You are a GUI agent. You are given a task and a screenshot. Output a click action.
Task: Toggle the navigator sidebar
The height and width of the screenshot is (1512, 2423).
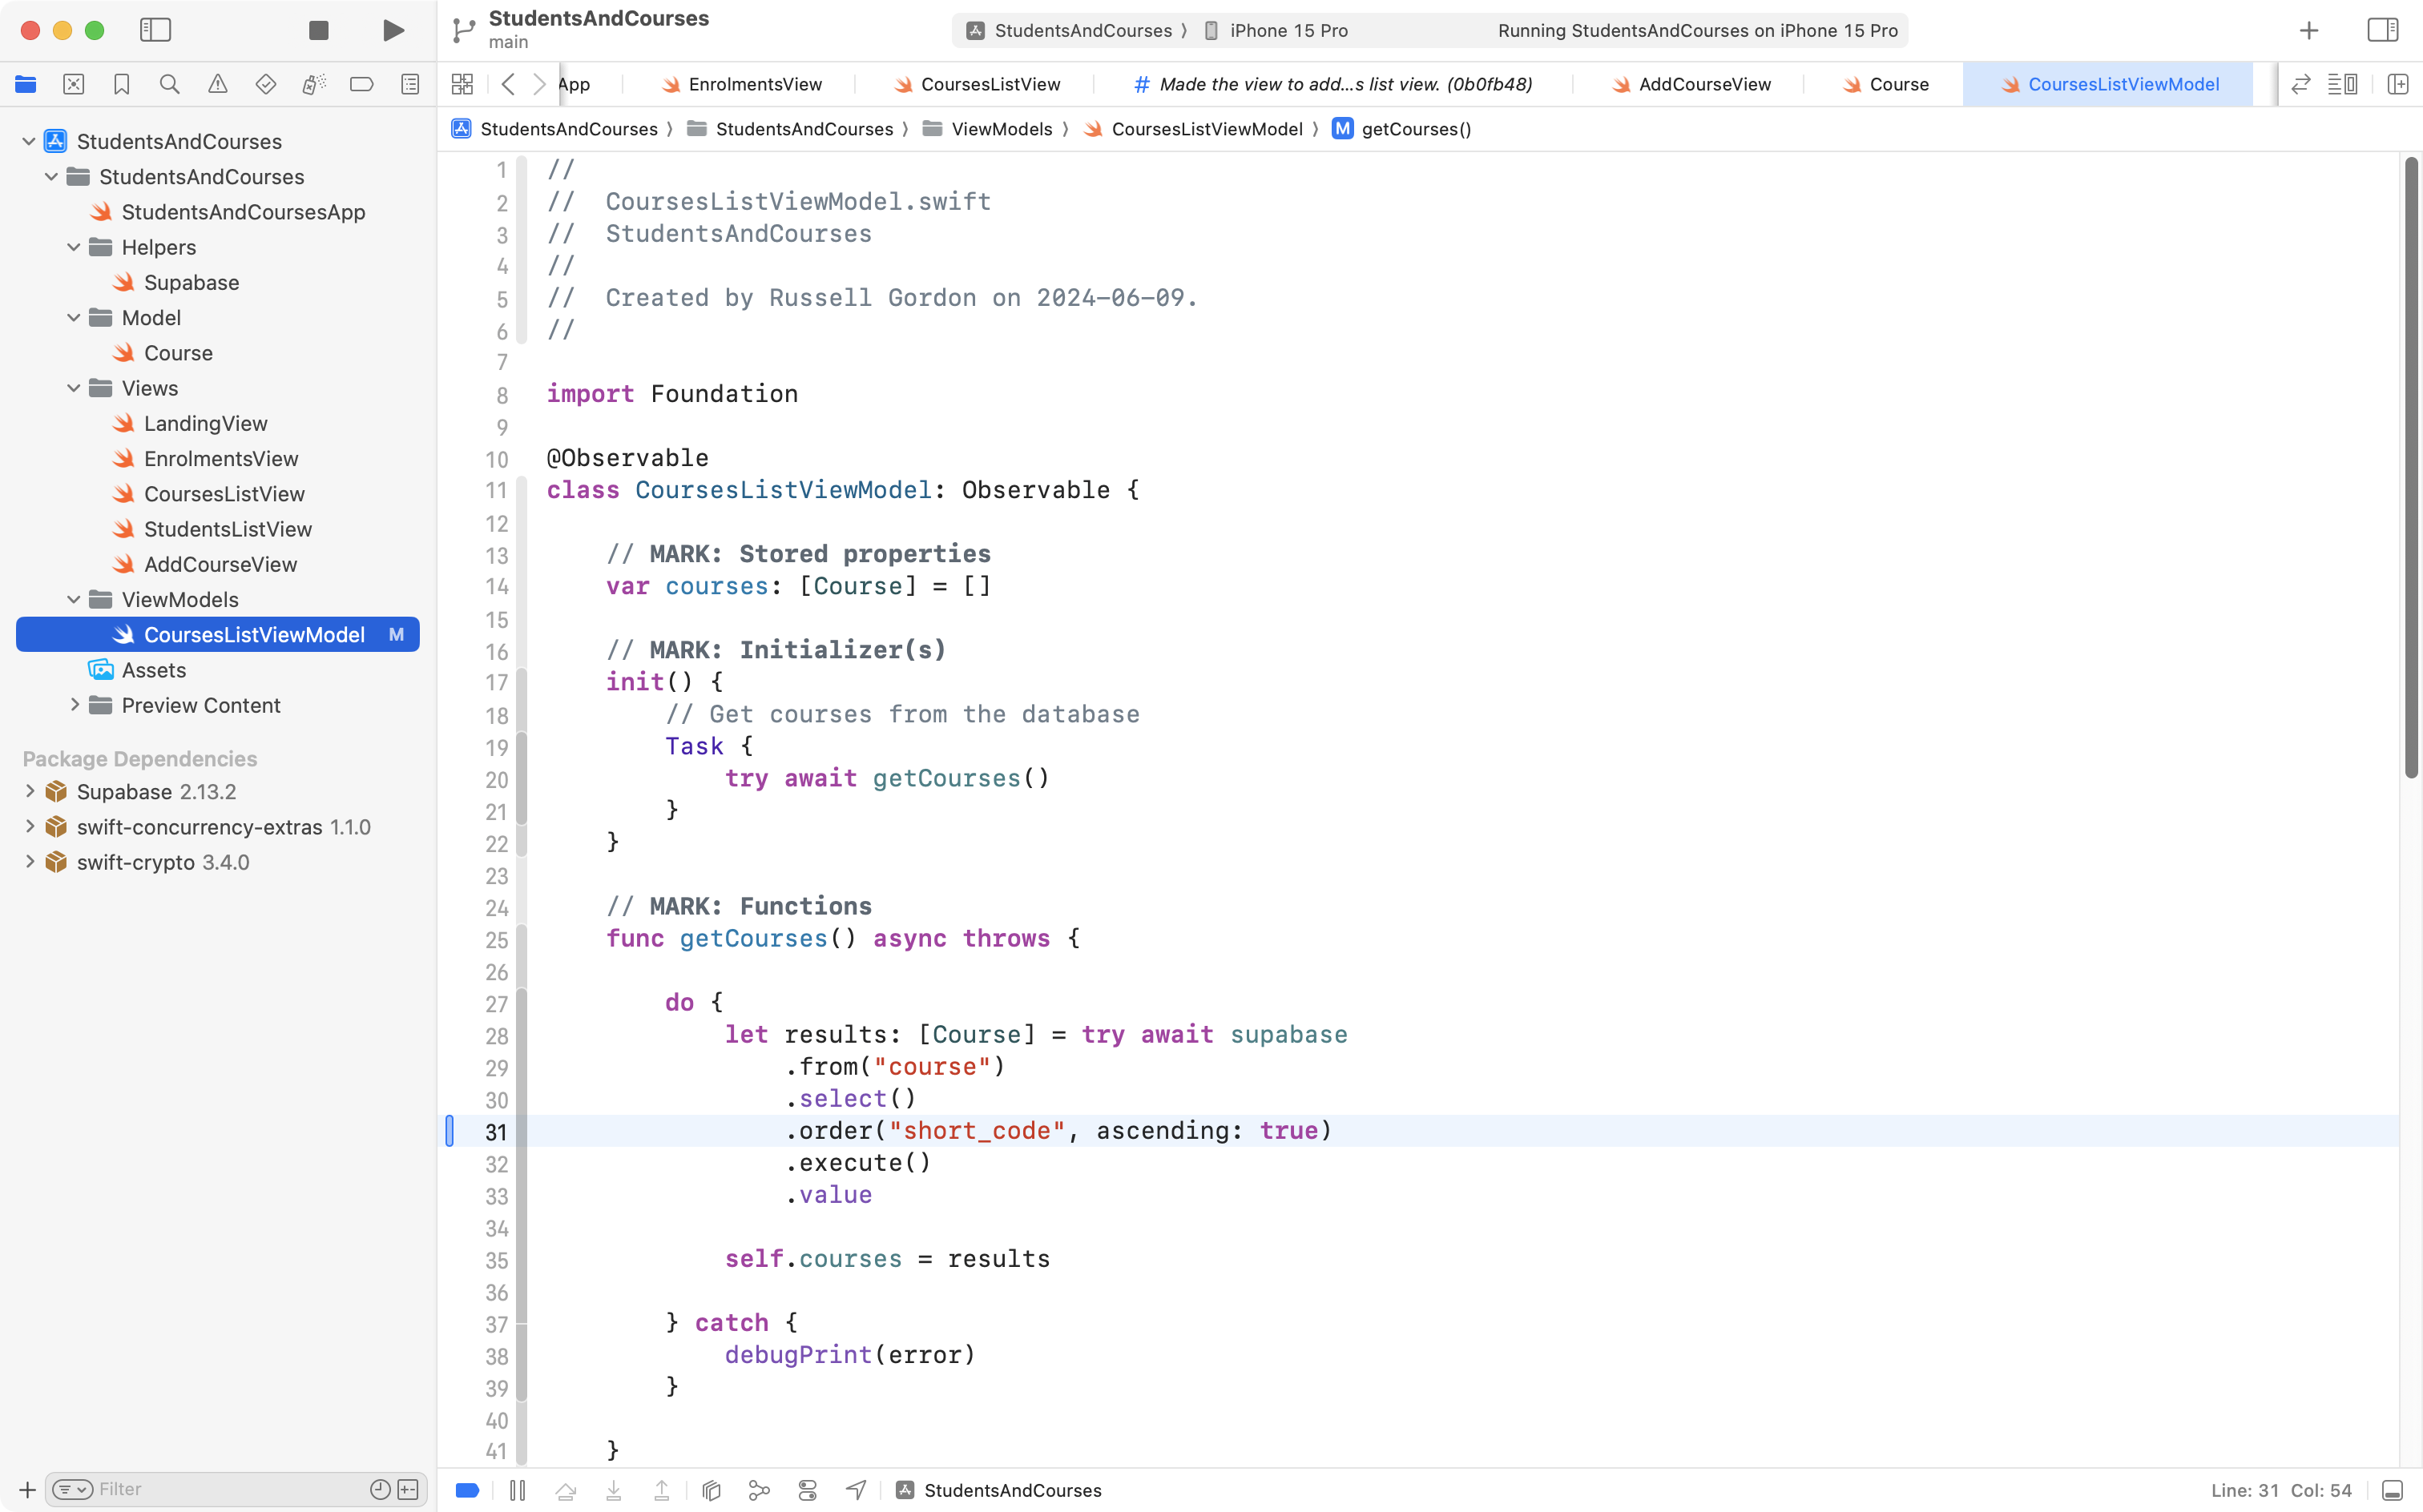coord(156,30)
